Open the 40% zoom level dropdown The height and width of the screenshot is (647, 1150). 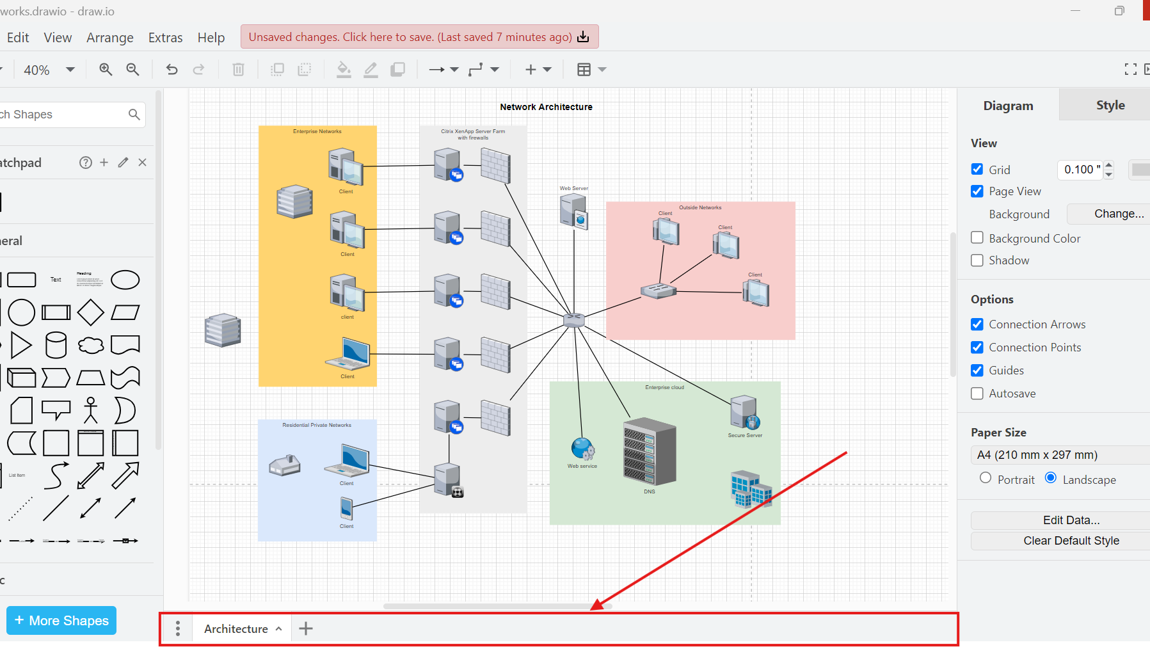pos(49,70)
